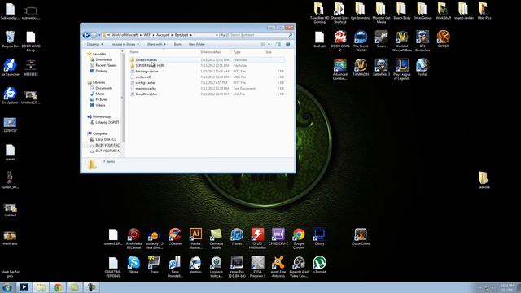Open the address bar history dropdown
Viewport: 521px width, 293px height.
217,35
